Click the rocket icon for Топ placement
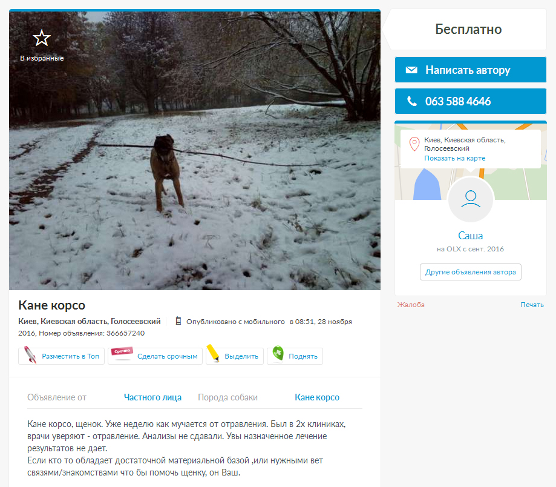Screen dimensions: 556x487 30,355
